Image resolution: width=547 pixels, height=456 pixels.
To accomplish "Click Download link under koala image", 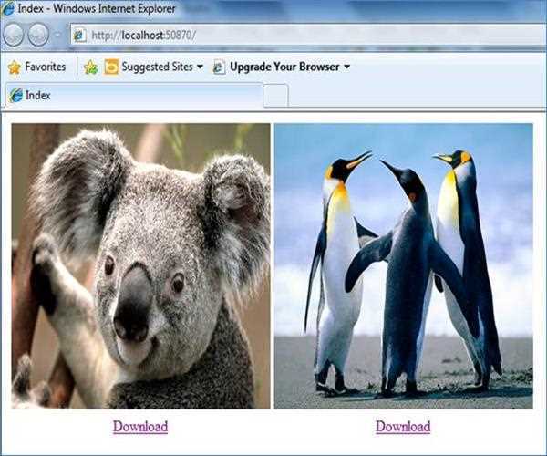I will coord(140,426).
